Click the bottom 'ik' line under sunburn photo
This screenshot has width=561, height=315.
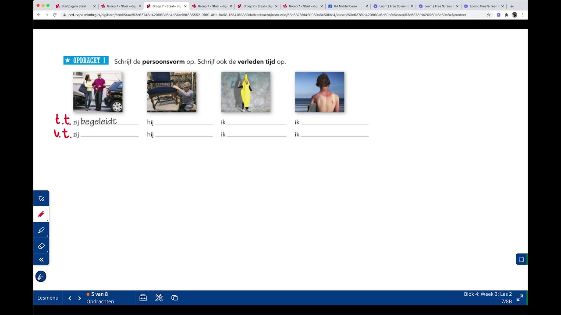(335, 134)
